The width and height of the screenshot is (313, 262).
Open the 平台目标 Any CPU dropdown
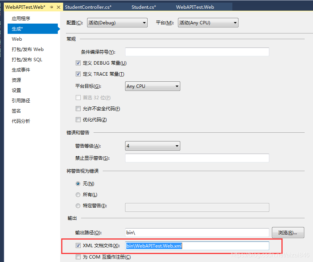[153, 86]
